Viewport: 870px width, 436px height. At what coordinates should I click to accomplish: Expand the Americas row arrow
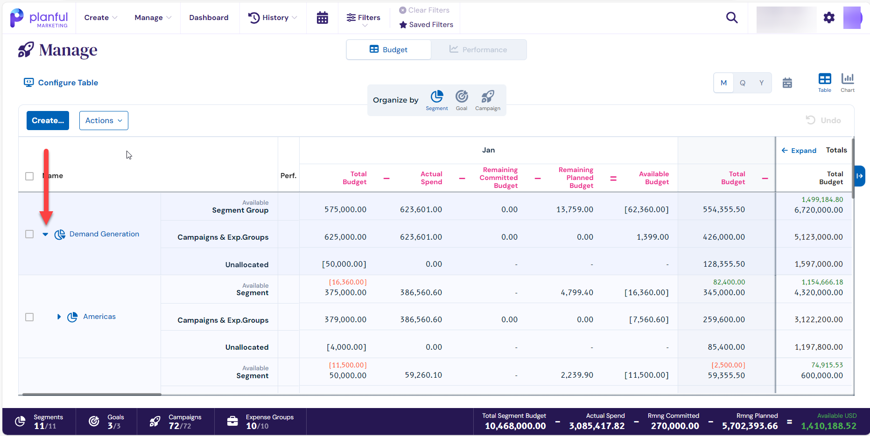[x=59, y=317]
